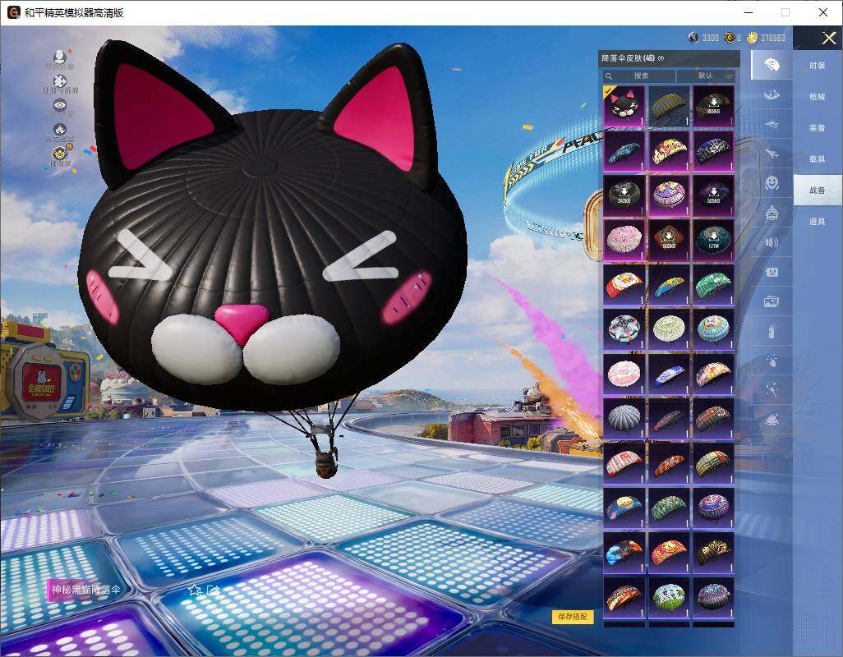Switch to the 装备 tab
This screenshot has height=657, width=843.
818,128
